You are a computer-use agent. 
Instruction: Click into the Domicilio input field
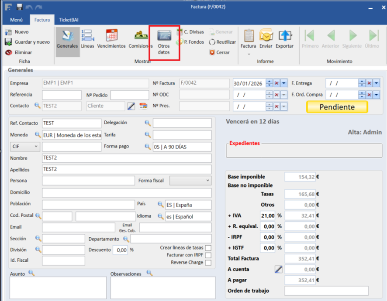(127, 192)
